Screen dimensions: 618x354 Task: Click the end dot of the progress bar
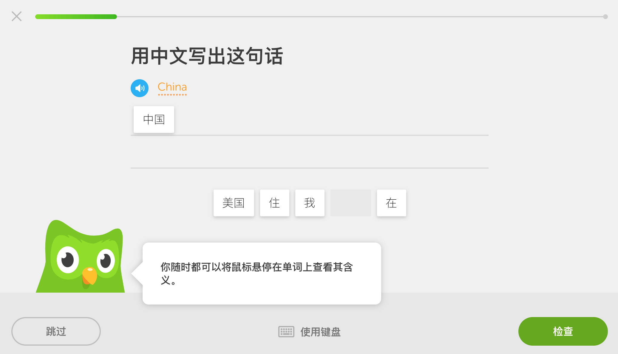tap(605, 17)
